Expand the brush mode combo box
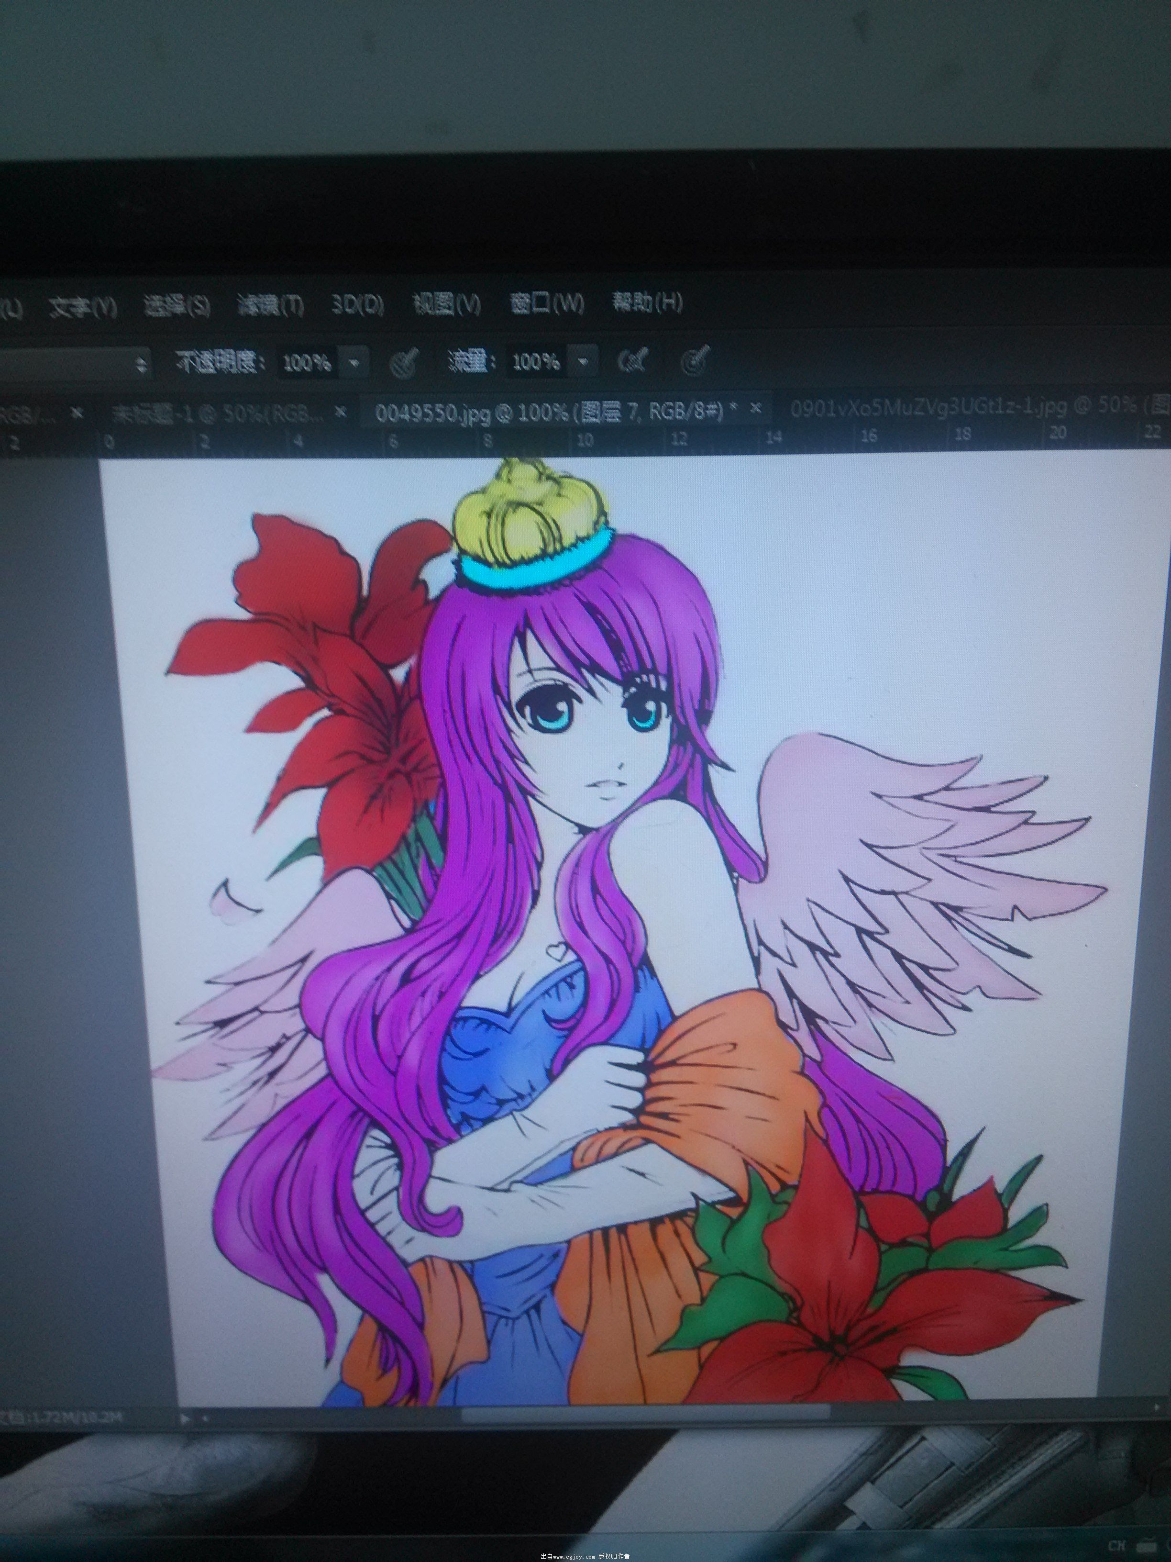Image resolution: width=1171 pixels, height=1562 pixels. pos(142,365)
